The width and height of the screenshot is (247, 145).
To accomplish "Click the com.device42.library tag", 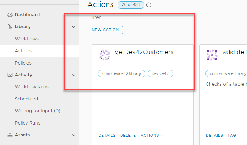I will [122, 74].
